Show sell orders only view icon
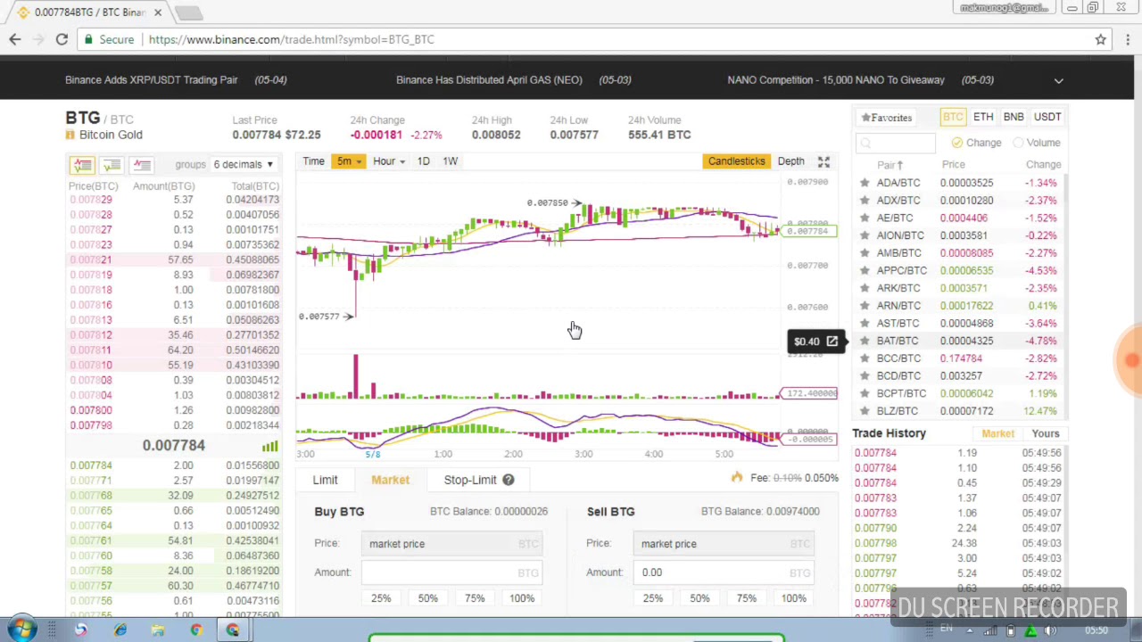 click(141, 164)
